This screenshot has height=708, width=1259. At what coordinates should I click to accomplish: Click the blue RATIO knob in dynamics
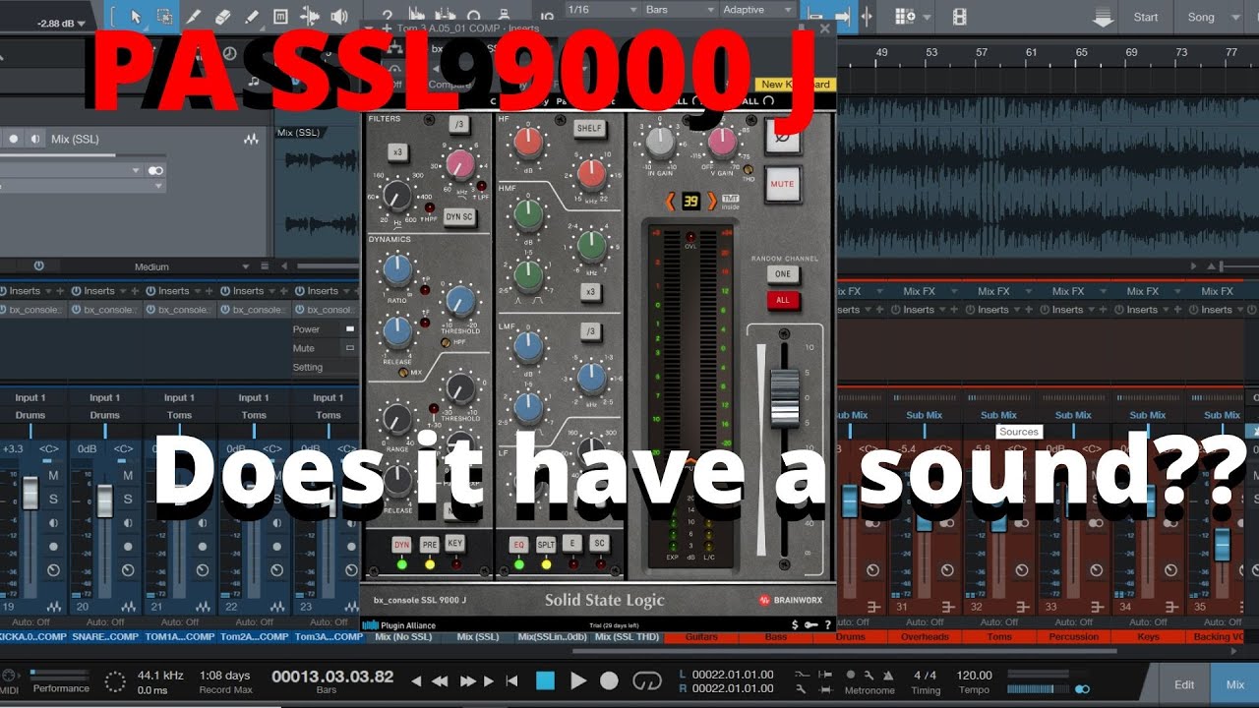[397, 268]
